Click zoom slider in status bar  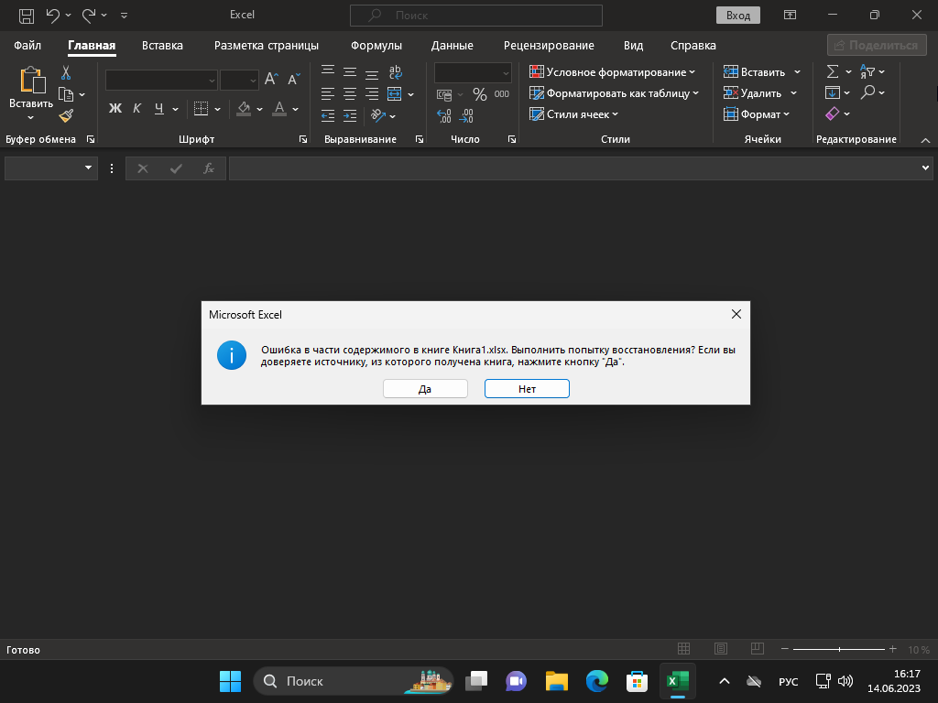click(839, 649)
